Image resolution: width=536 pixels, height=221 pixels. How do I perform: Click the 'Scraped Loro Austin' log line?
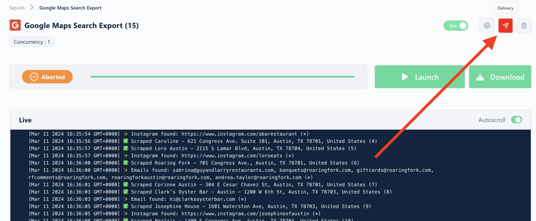tap(192, 148)
